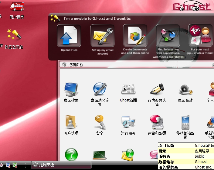
Task: Click the envelope with question mark icon
Action: pyautogui.click(x=128, y=155)
